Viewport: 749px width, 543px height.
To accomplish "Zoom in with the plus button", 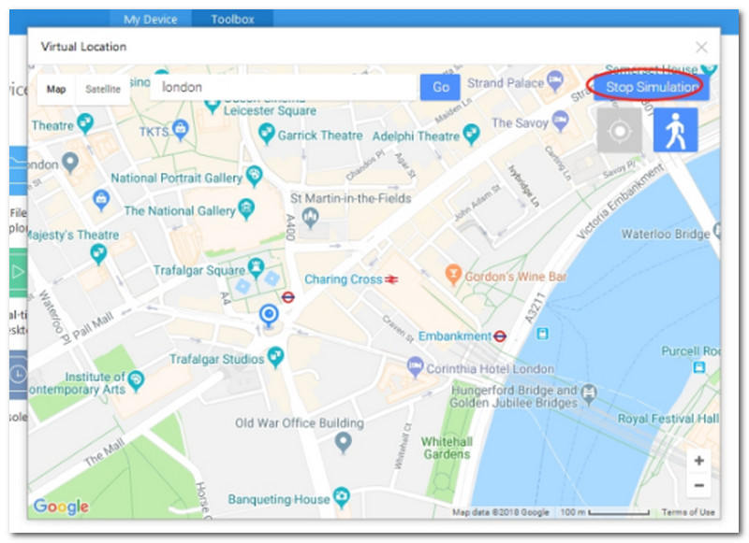I will pyautogui.click(x=698, y=461).
